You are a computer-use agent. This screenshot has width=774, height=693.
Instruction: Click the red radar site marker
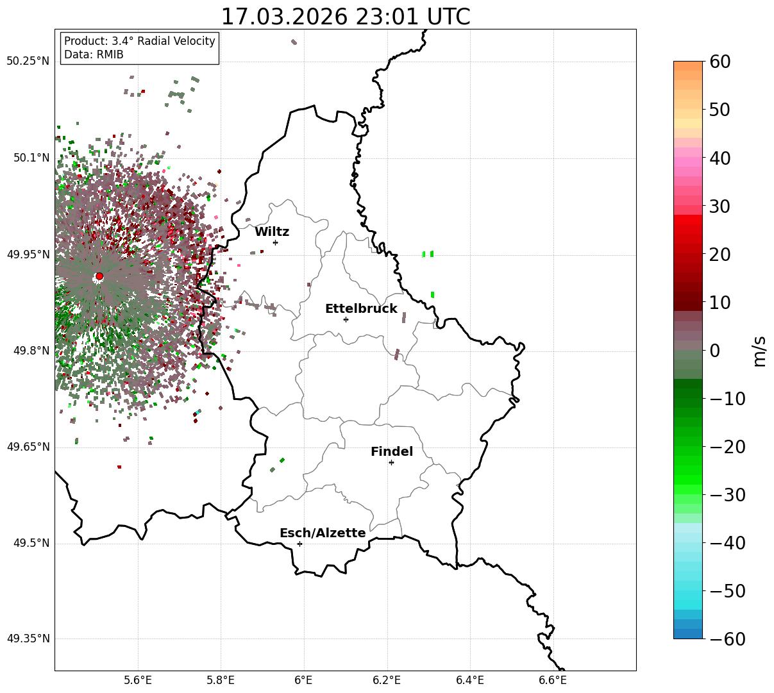99,276
